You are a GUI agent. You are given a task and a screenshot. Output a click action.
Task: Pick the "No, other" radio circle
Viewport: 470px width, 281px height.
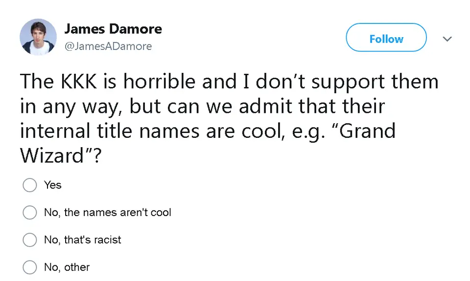30,267
